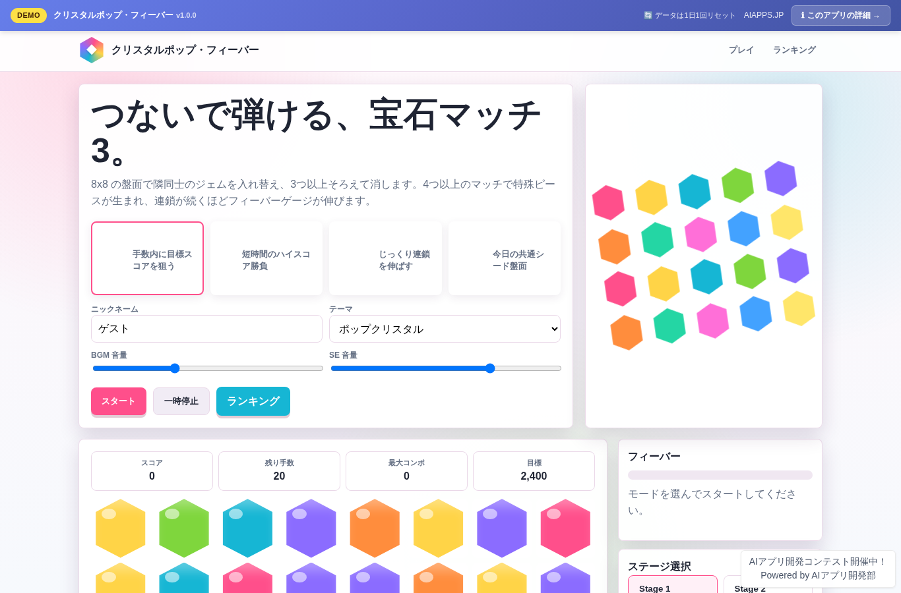
Task: Click the info icon on app details button
Action: (x=803, y=15)
